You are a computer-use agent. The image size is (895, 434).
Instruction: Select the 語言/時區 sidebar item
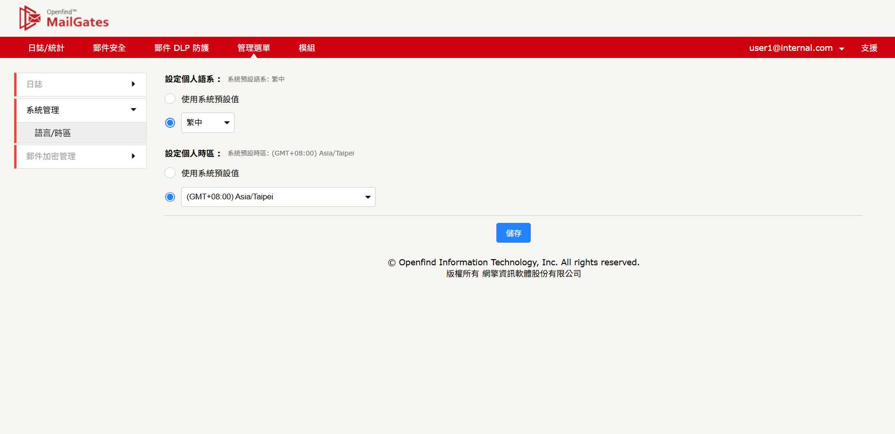[x=81, y=133]
